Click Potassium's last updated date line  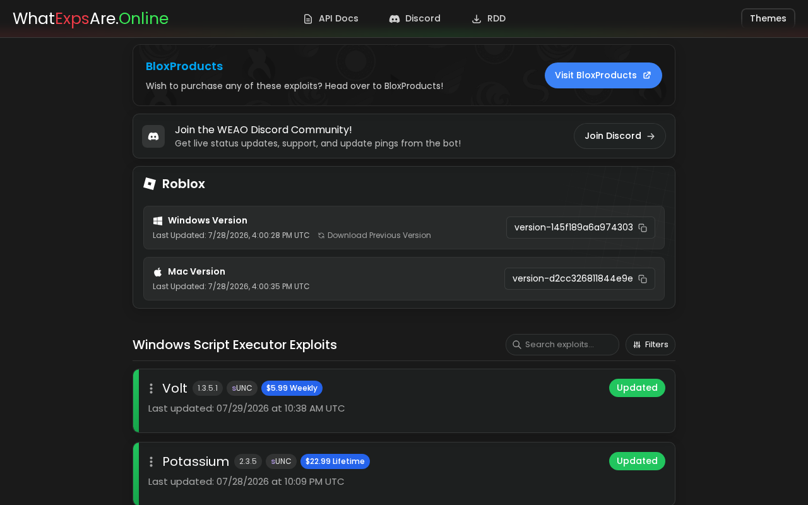246,482
